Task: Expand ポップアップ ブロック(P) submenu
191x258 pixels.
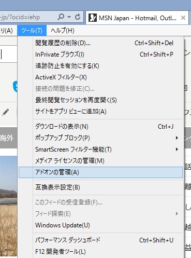Action: [x=100, y=138]
